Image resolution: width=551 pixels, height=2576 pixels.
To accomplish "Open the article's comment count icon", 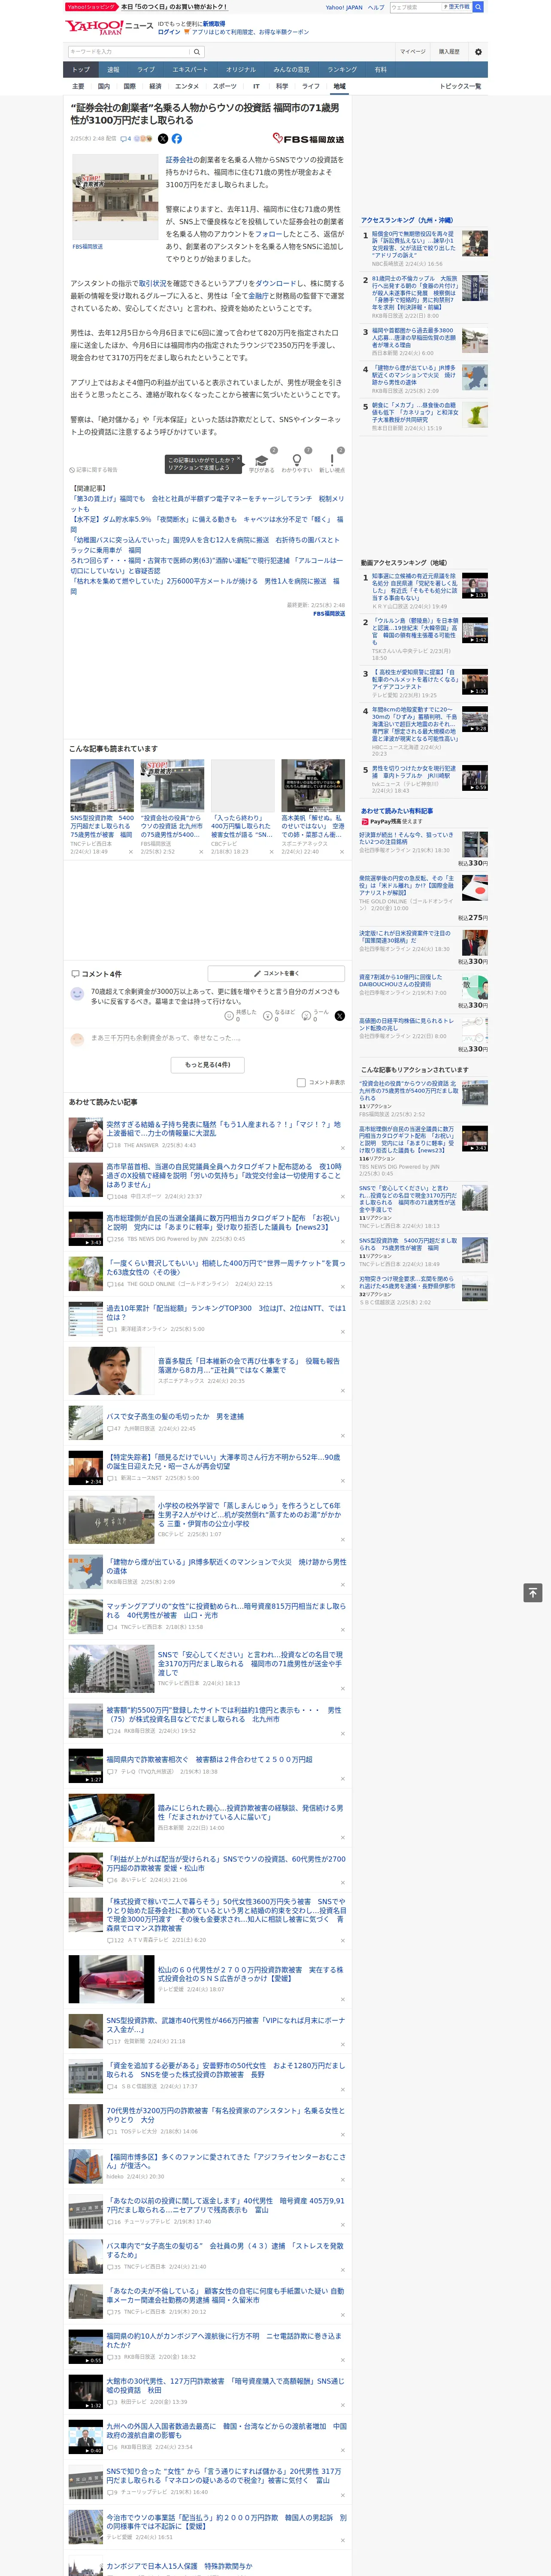I will point(126,139).
